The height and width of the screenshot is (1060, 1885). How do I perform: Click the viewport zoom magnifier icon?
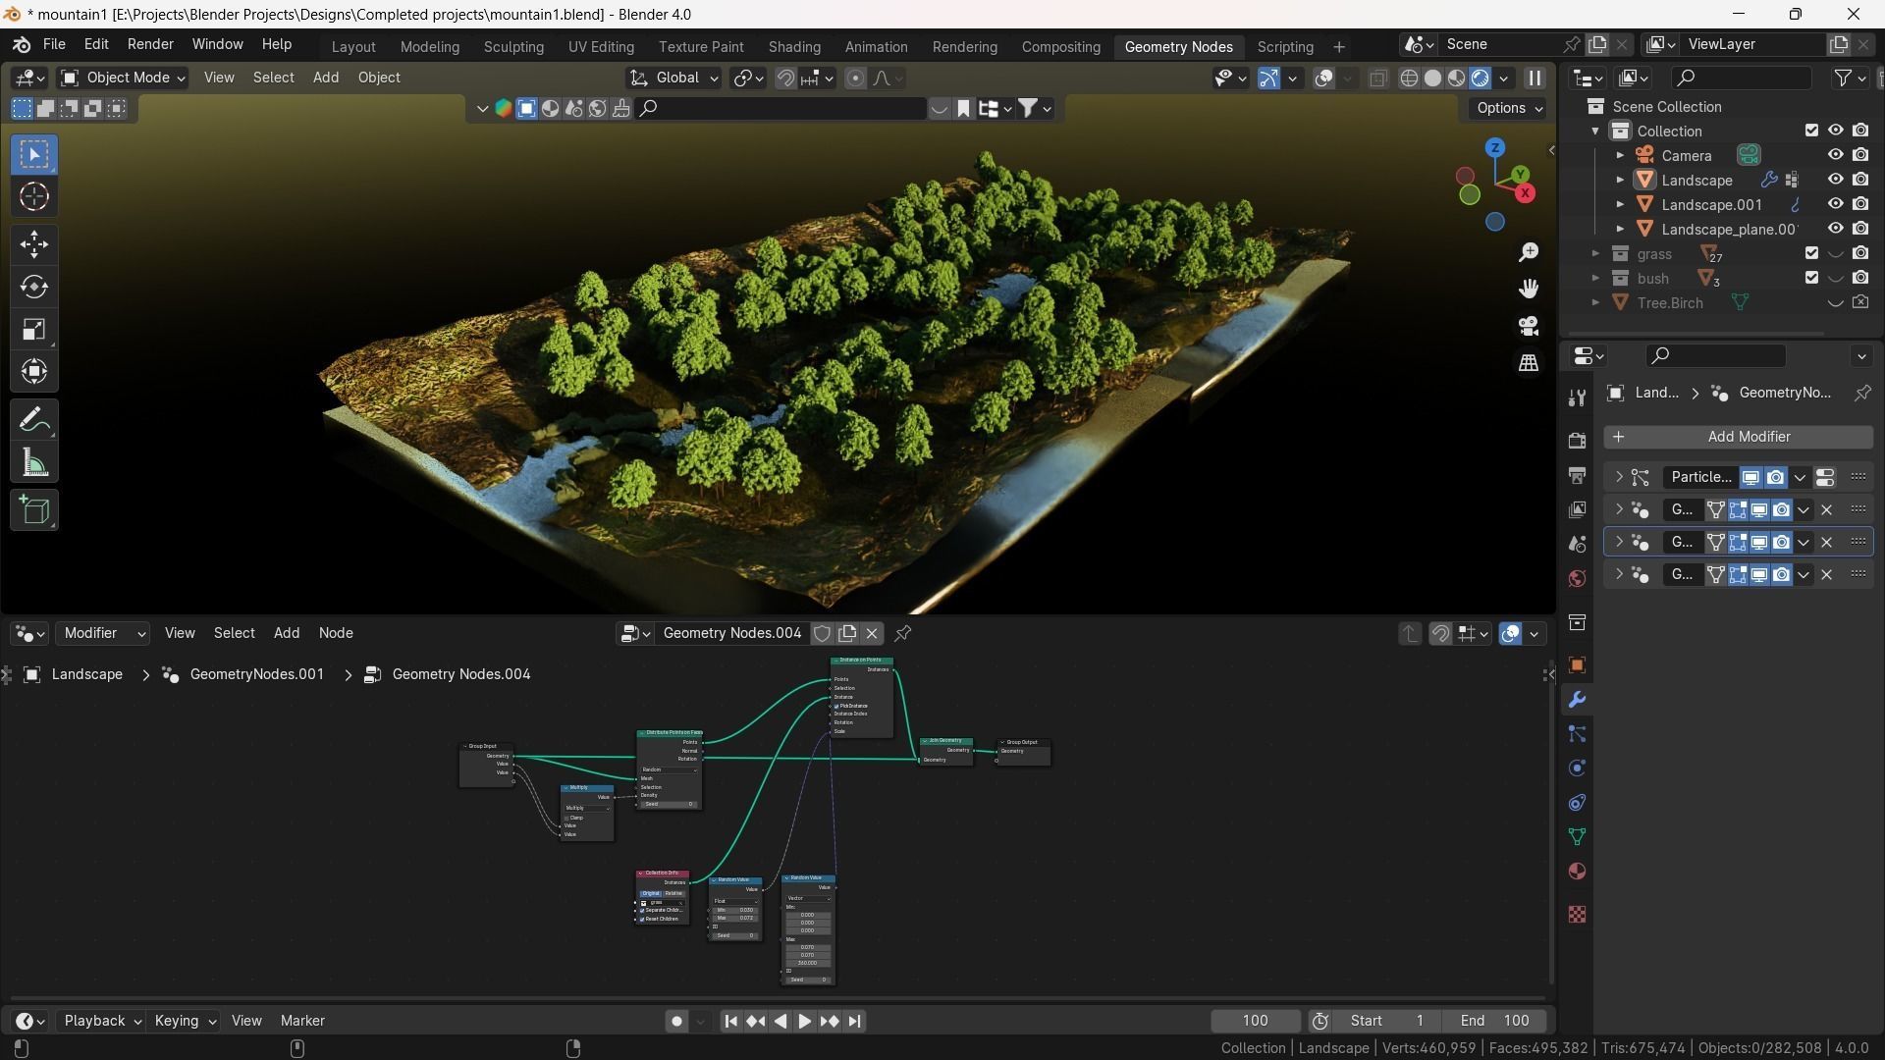click(1529, 252)
